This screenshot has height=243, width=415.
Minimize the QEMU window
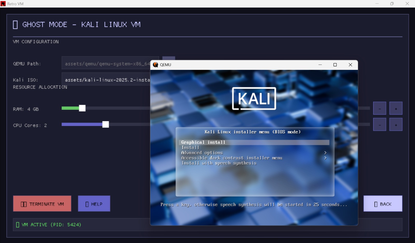[320, 65]
